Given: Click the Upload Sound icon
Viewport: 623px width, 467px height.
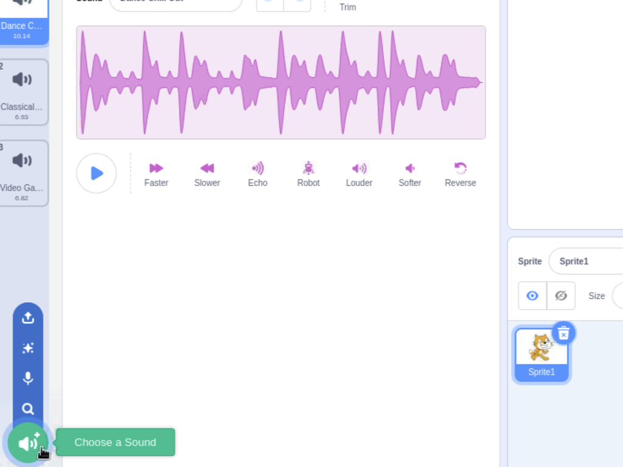Looking at the screenshot, I should tap(28, 317).
